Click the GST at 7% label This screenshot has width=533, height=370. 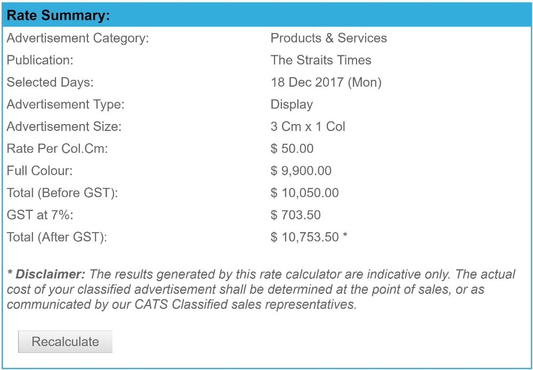[x=40, y=215]
